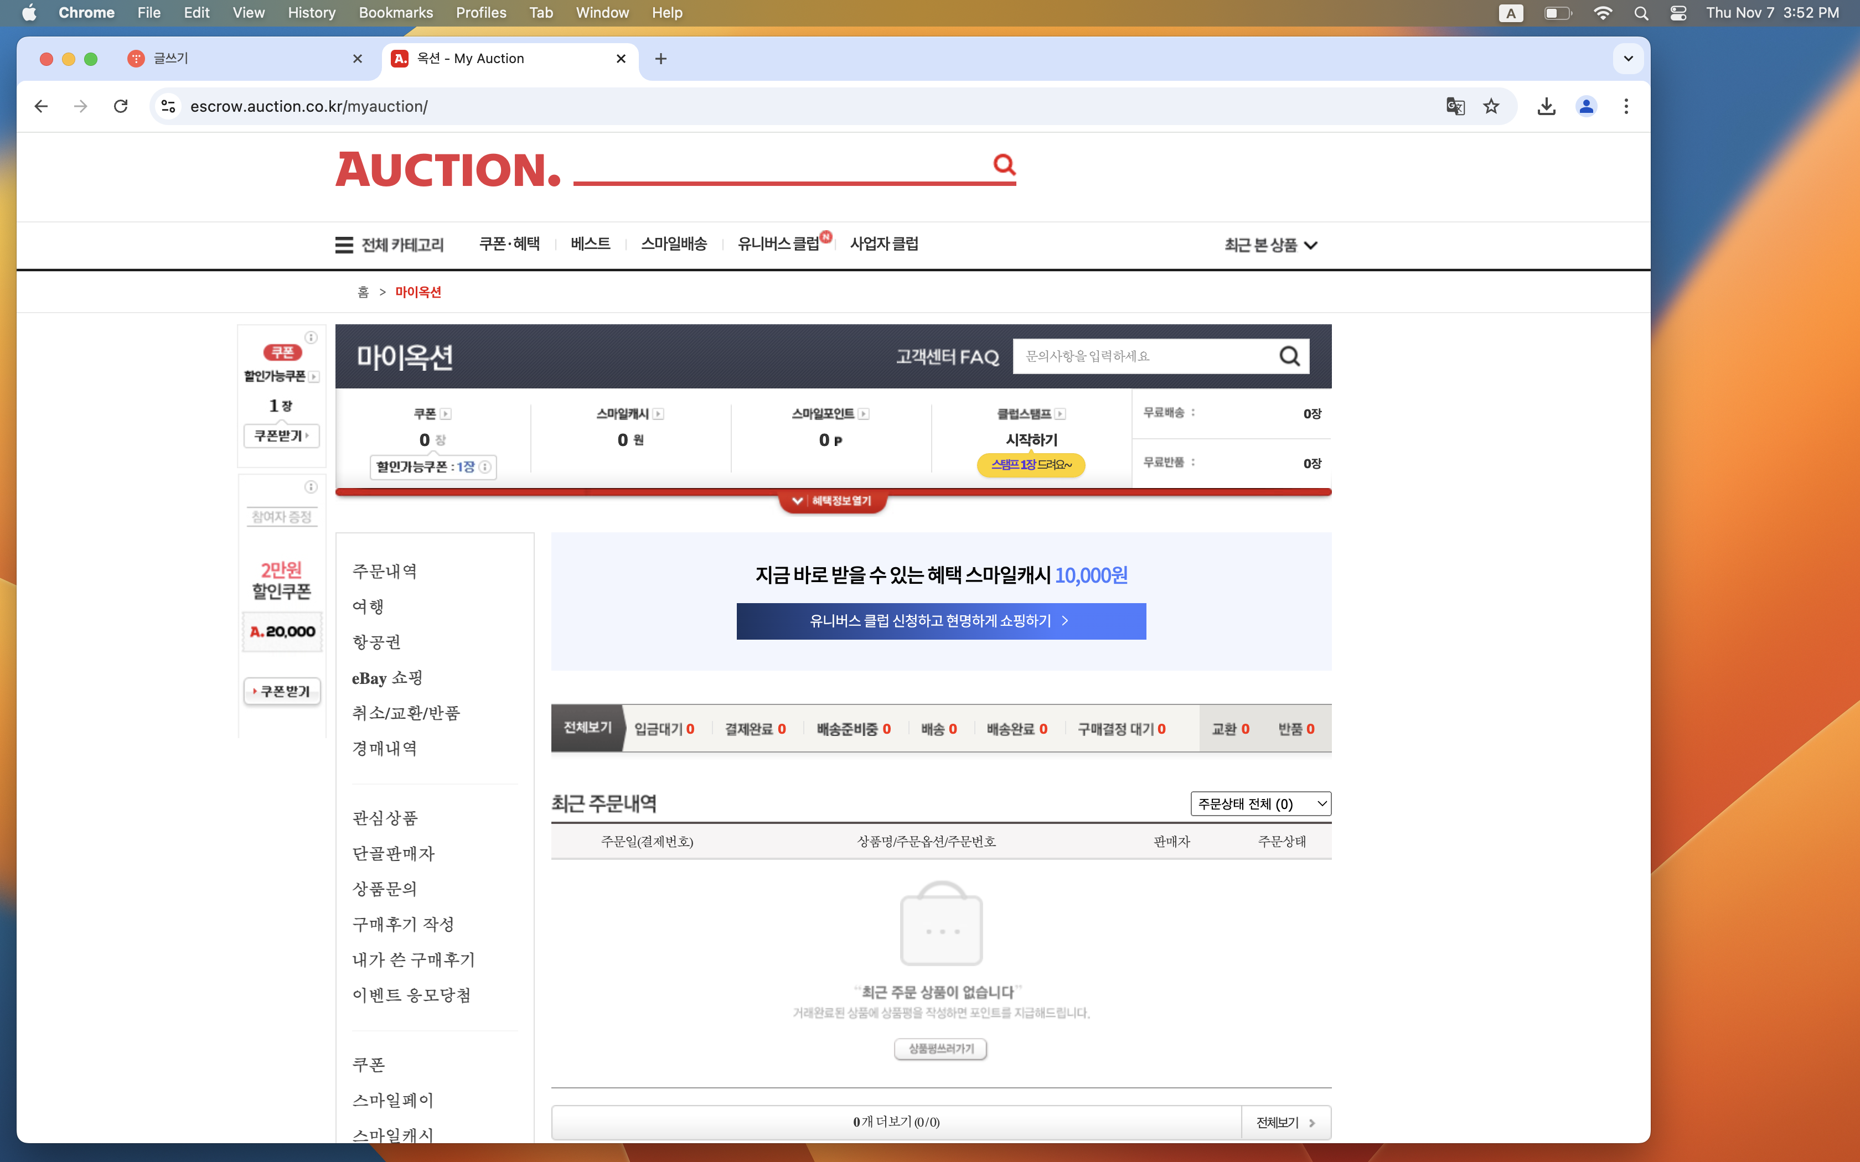Click arrow icon next to 스마일캐시
This screenshot has width=1860, height=1162.
pos(659,413)
